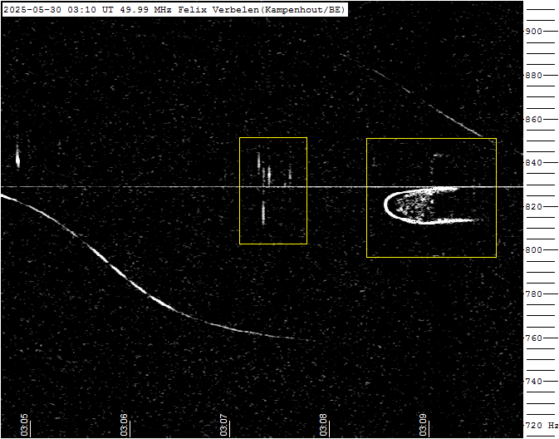
Task: Click the 760 frequency scale label
Action: (533, 338)
